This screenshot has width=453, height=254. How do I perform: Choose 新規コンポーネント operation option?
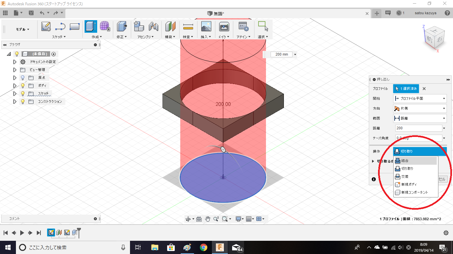[416, 192]
